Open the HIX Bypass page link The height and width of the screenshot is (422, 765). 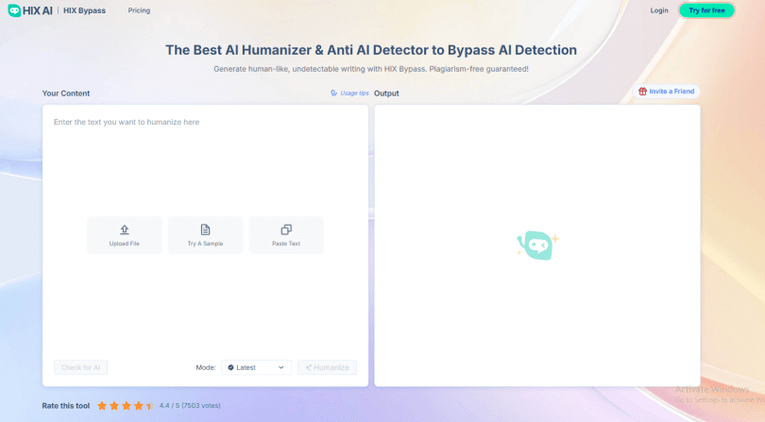pyautogui.click(x=84, y=10)
